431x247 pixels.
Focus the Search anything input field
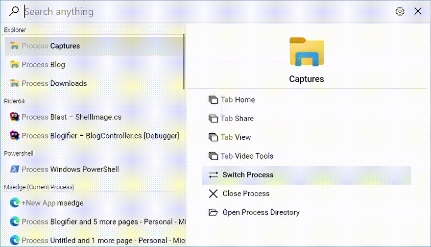206,12
